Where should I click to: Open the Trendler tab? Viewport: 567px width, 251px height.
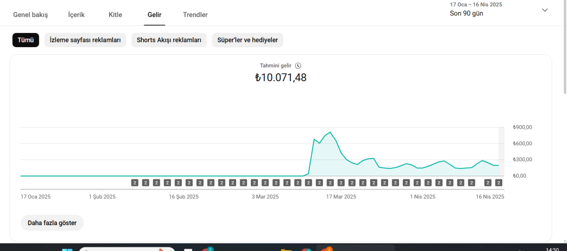click(195, 15)
